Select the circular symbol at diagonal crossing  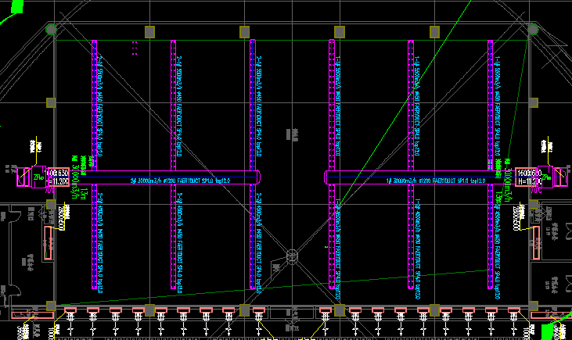click(x=293, y=255)
